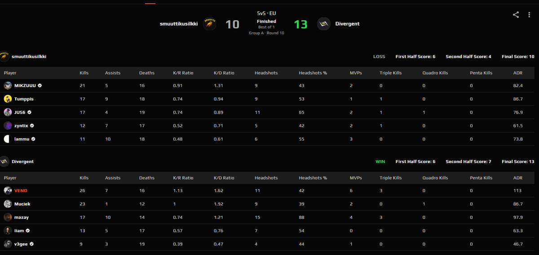
Task: Open player profile mazay
Action: click(x=22, y=217)
